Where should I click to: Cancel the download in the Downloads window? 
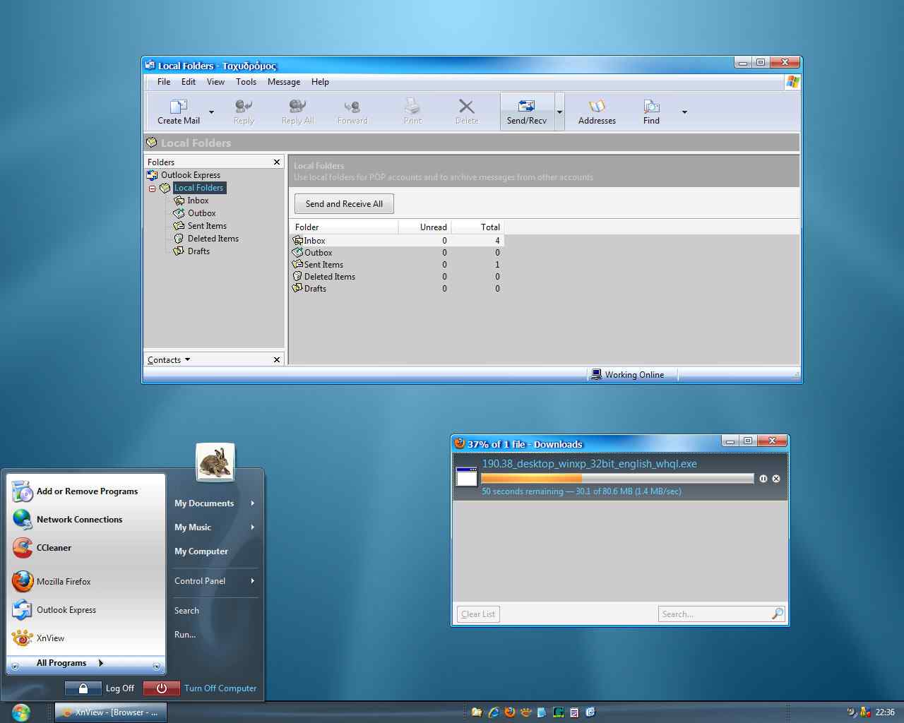point(776,479)
